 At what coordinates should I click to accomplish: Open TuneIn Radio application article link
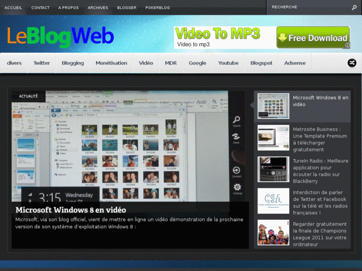[x=321, y=171]
